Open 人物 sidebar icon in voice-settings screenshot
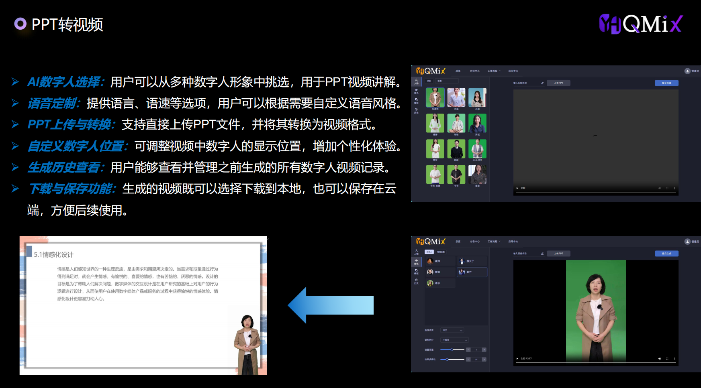 416,252
